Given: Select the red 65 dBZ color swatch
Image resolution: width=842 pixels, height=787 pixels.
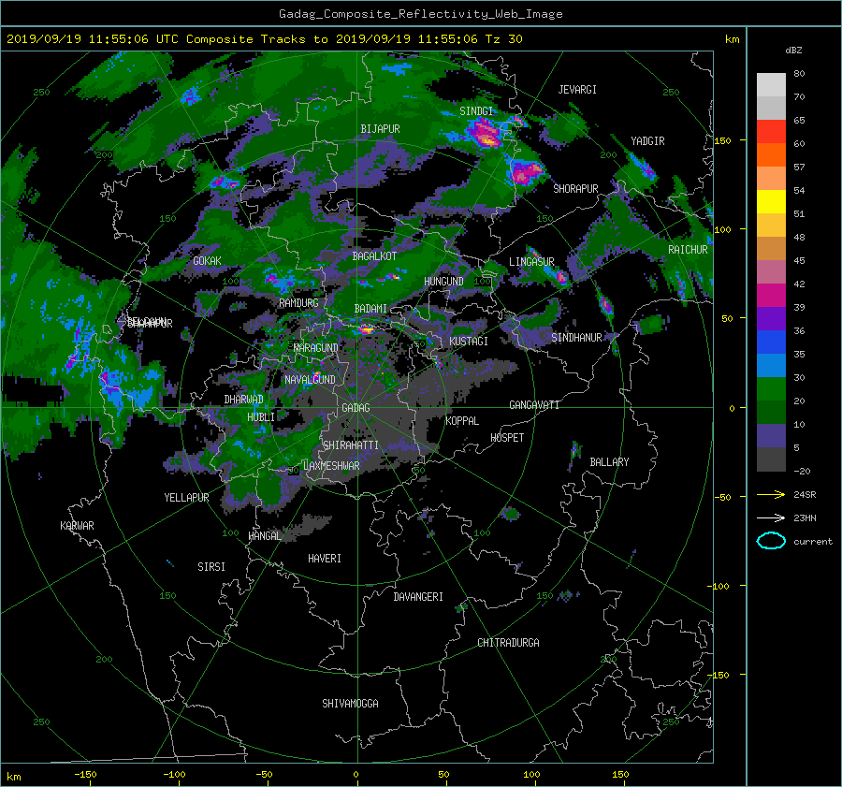Looking at the screenshot, I should [771, 131].
